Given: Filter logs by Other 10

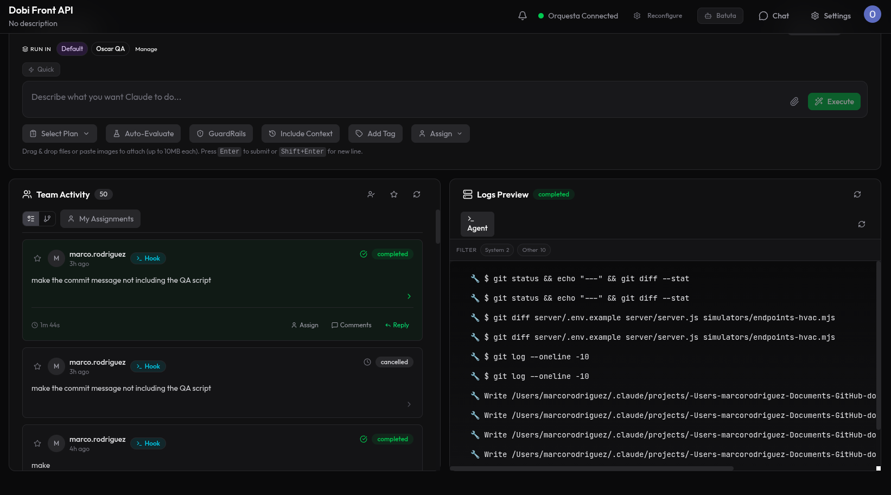Looking at the screenshot, I should coord(534,250).
